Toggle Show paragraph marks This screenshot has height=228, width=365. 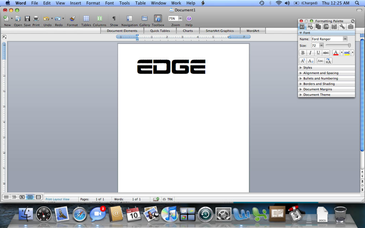click(114, 19)
